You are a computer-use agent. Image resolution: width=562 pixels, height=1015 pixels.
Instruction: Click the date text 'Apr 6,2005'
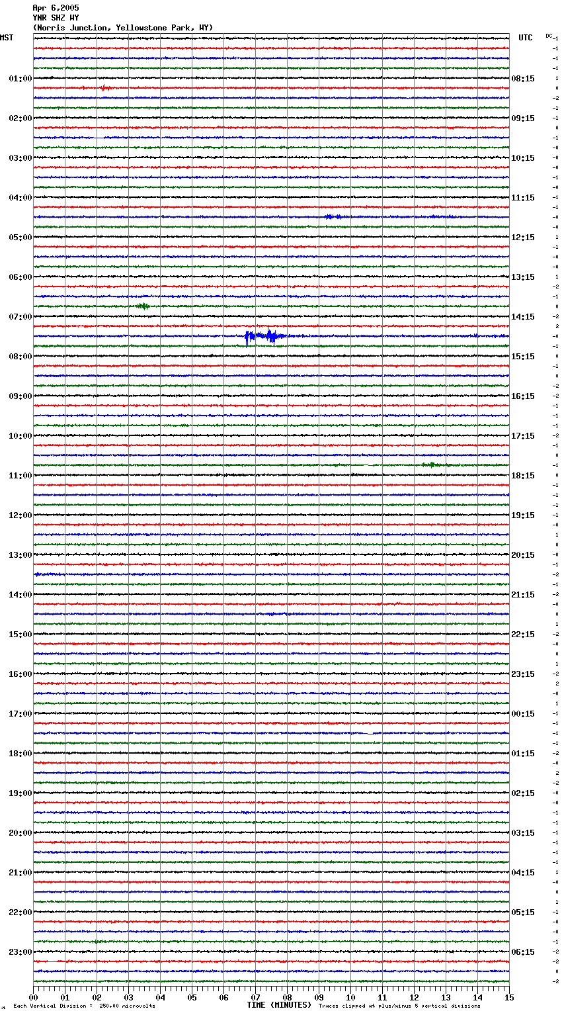[56, 8]
